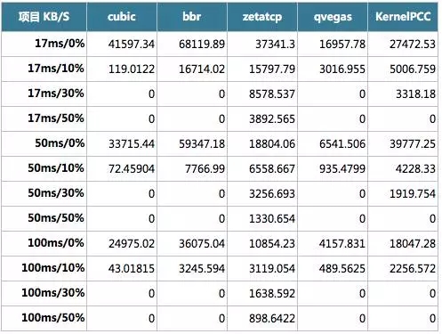
Task: Select the 100ms/30% row label
Action: 52,293
